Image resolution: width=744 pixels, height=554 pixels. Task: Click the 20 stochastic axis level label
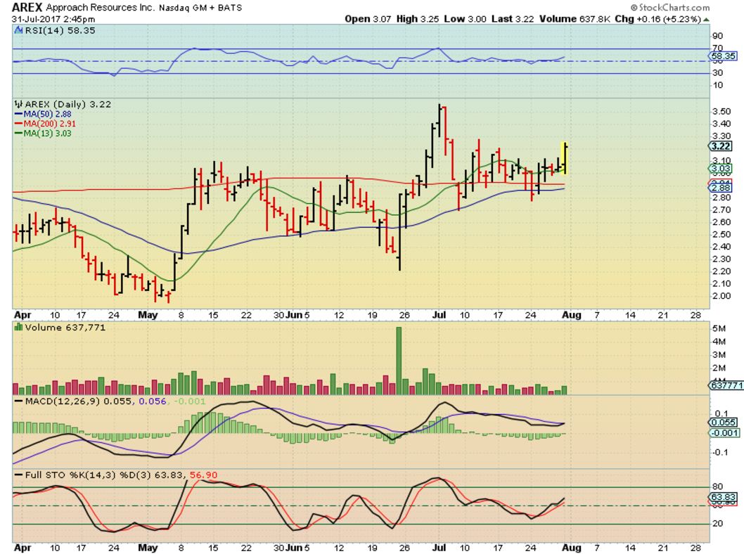click(x=717, y=524)
